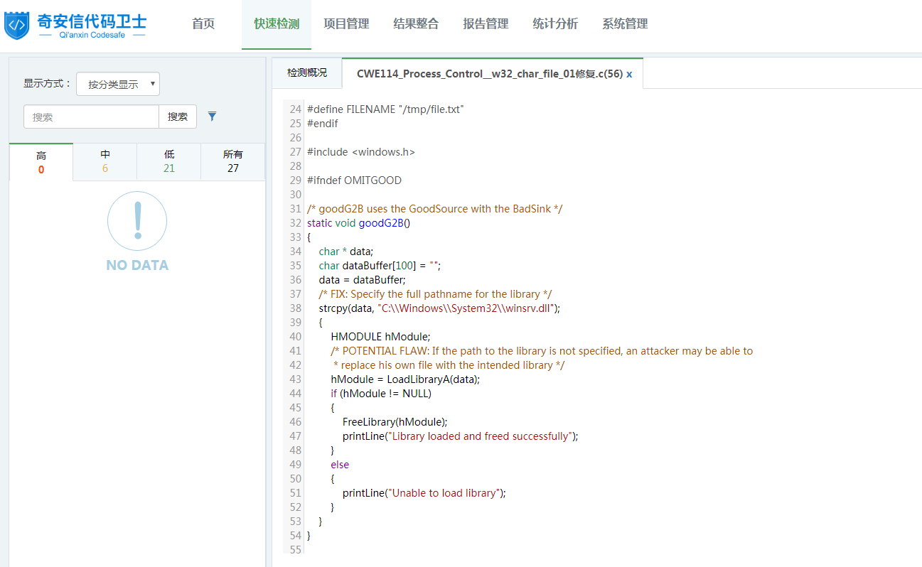Switch to the 检测概况 tab
The height and width of the screenshot is (567, 922).
point(307,73)
